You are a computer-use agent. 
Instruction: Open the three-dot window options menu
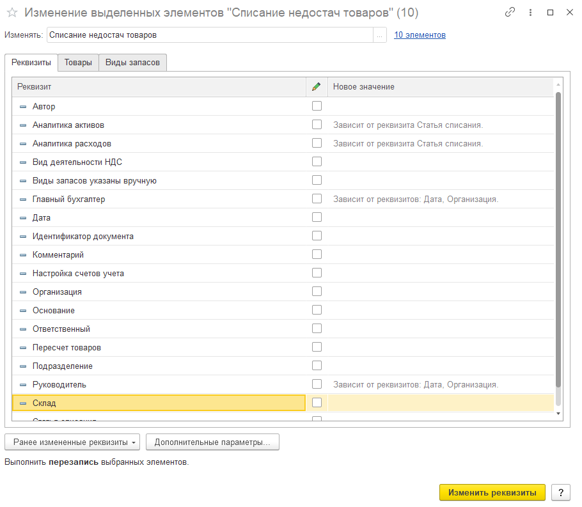530,12
